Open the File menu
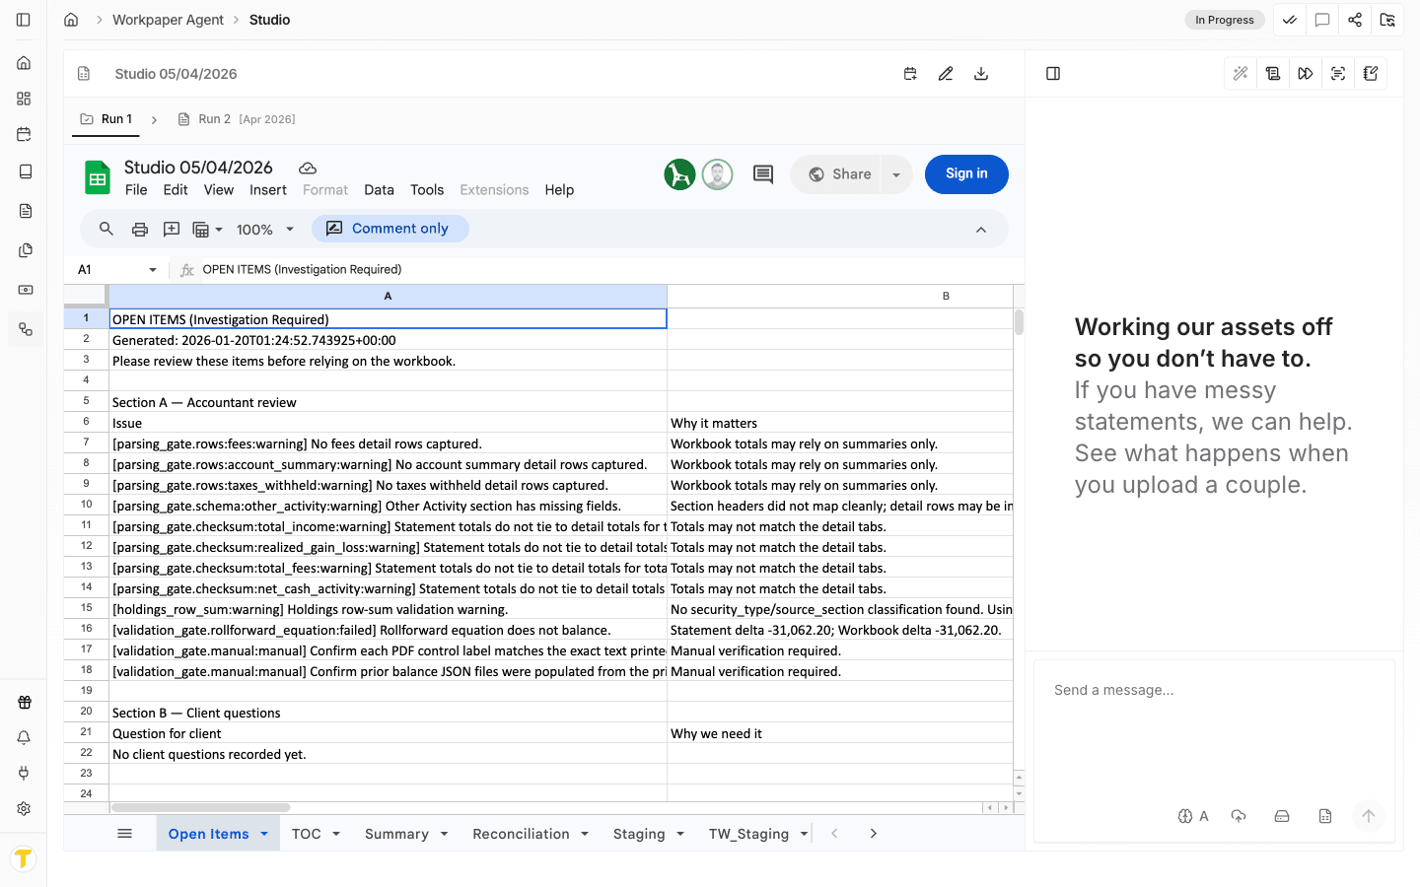This screenshot has height=887, width=1420. pos(136,190)
